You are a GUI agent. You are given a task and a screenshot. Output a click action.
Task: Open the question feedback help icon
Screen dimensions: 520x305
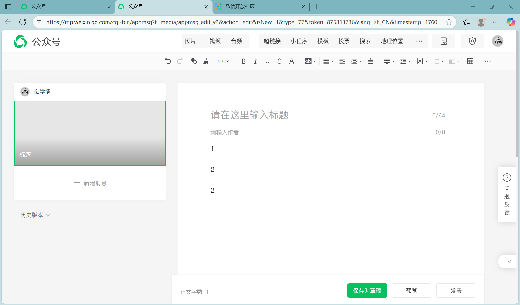point(507,178)
